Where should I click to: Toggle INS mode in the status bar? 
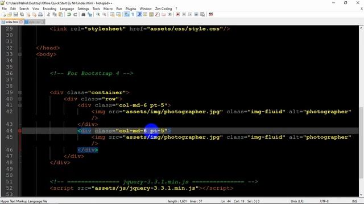[x=354, y=201]
